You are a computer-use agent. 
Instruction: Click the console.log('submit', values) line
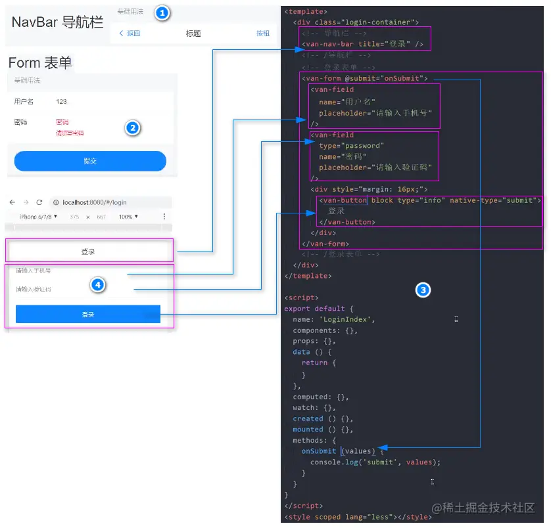pyautogui.click(x=375, y=462)
